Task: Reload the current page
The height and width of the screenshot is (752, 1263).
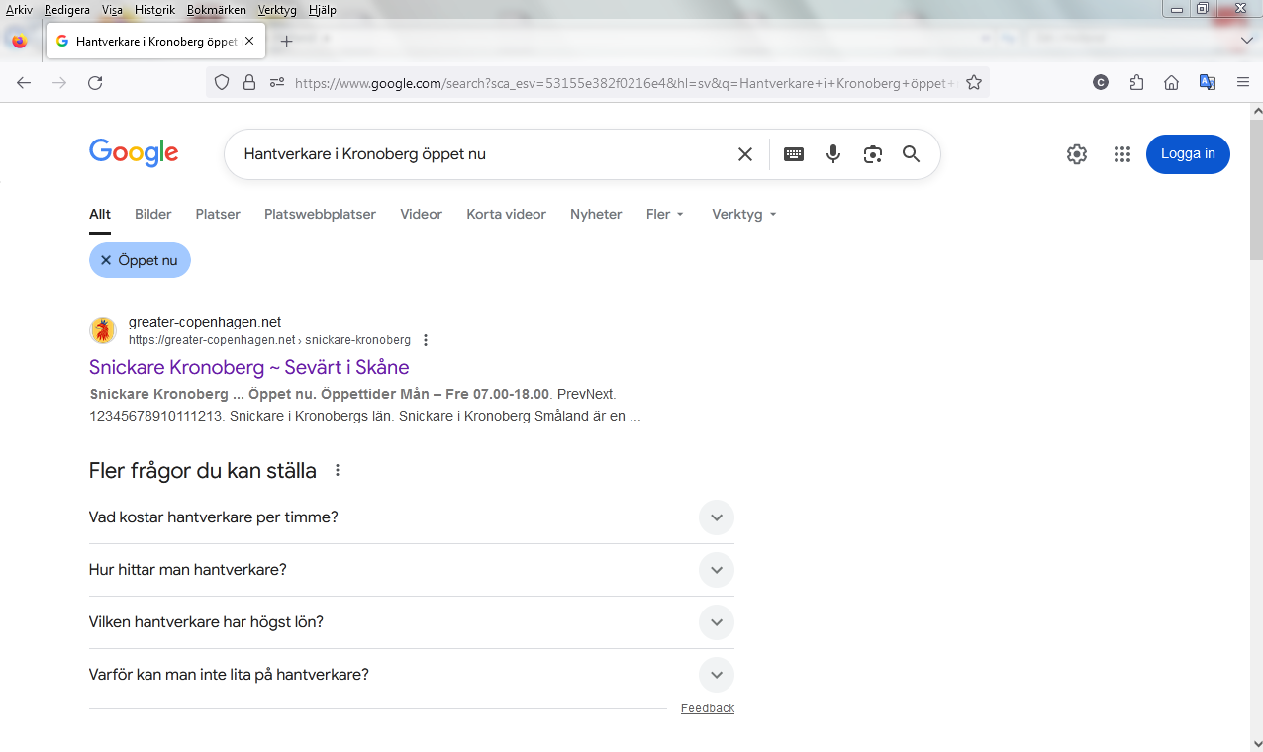Action: tap(95, 83)
